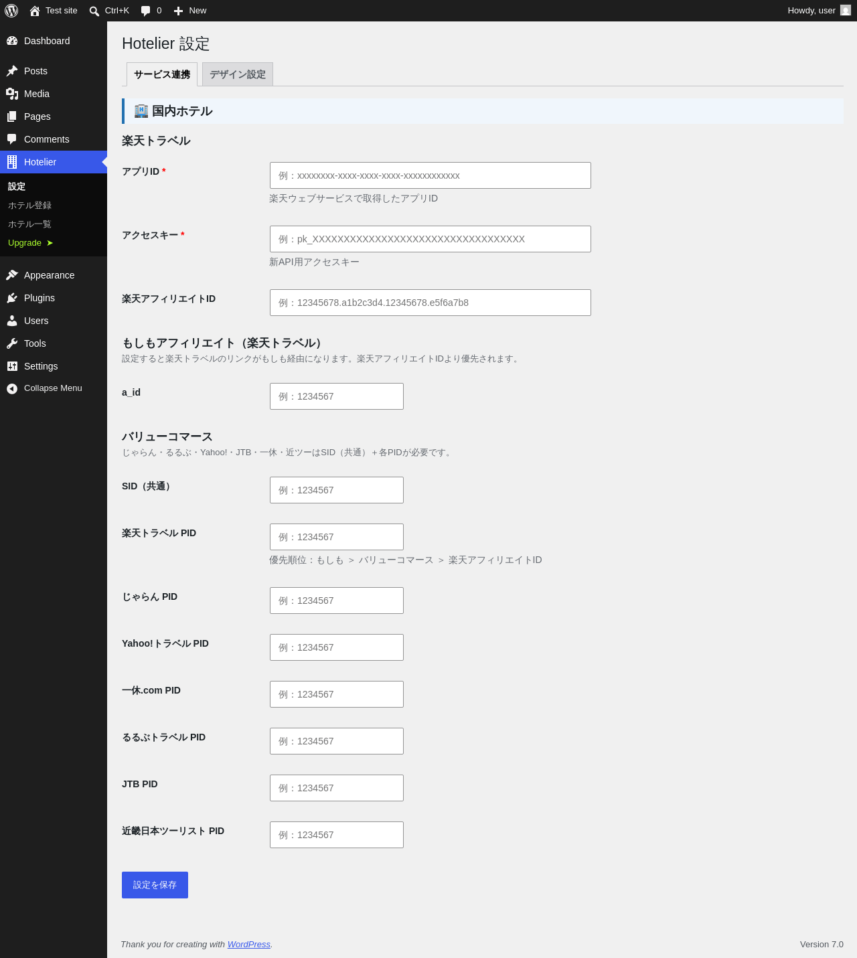The width and height of the screenshot is (857, 958).
Task: Click the Ctrl+K search shortcut label
Action: 117,11
